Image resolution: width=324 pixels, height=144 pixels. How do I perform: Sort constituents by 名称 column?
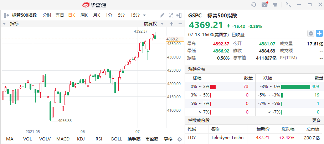tap(215, 129)
